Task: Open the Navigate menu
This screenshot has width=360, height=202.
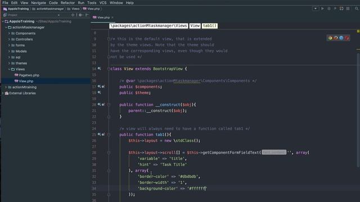Action: [38, 3]
